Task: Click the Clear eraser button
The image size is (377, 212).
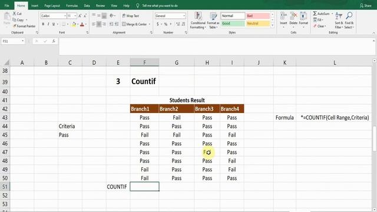Action: (319, 26)
